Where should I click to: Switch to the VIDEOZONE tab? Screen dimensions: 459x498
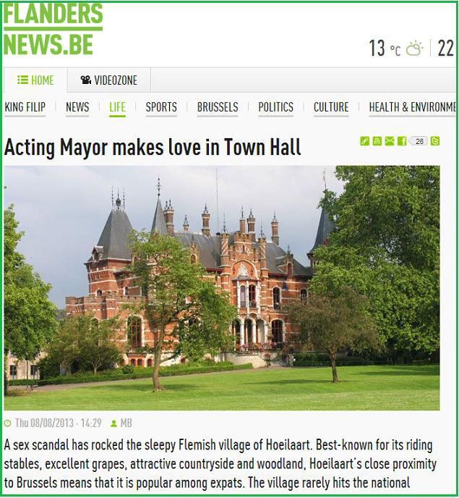(x=109, y=80)
